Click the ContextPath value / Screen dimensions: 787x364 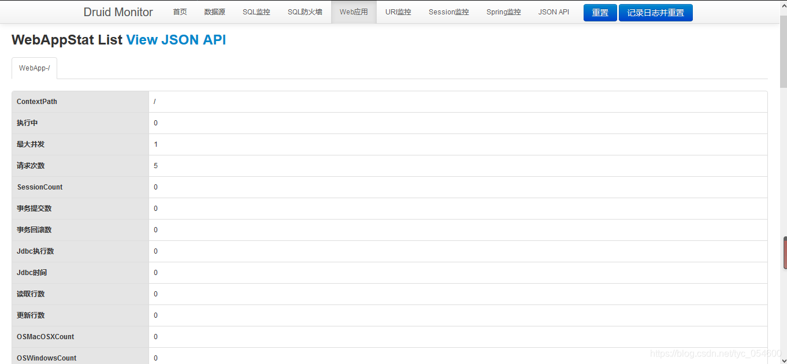tap(155, 102)
